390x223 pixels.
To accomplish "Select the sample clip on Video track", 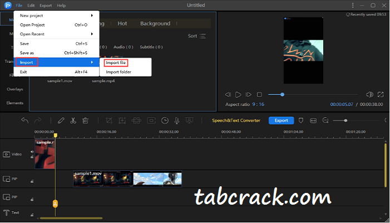I will [45, 154].
